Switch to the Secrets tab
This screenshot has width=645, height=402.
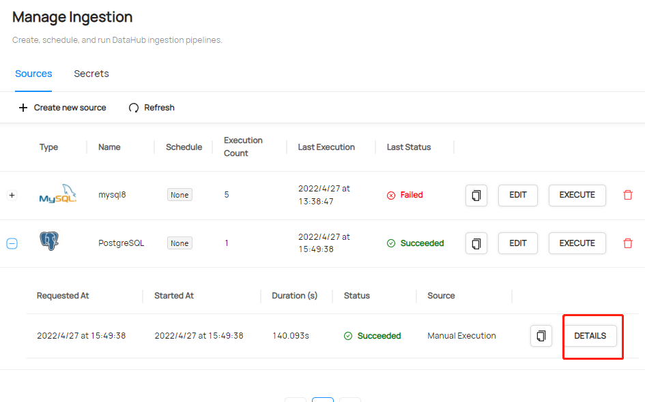tap(91, 74)
